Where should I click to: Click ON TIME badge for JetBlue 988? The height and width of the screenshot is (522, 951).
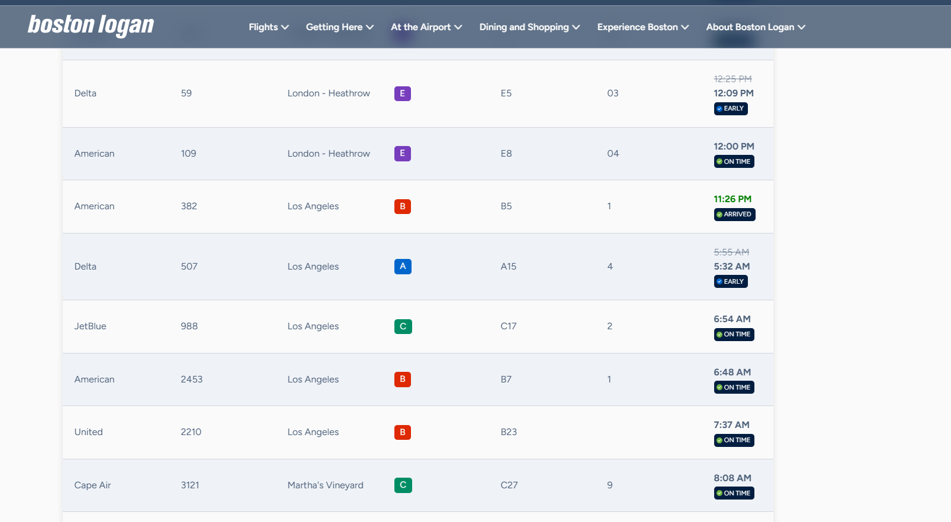pos(734,335)
